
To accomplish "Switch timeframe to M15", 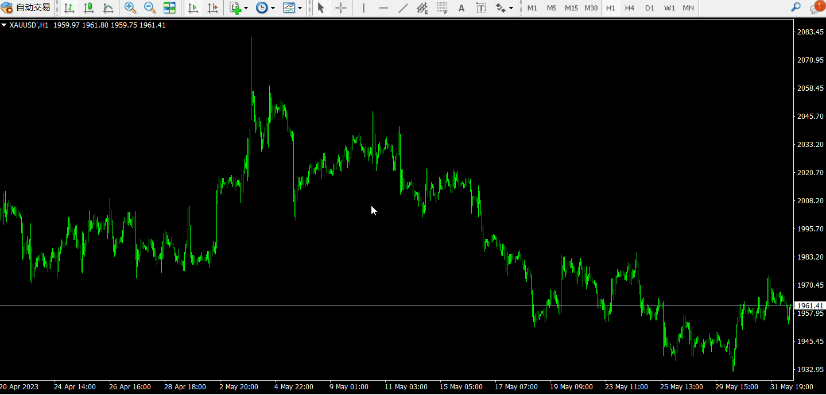I will [x=571, y=8].
